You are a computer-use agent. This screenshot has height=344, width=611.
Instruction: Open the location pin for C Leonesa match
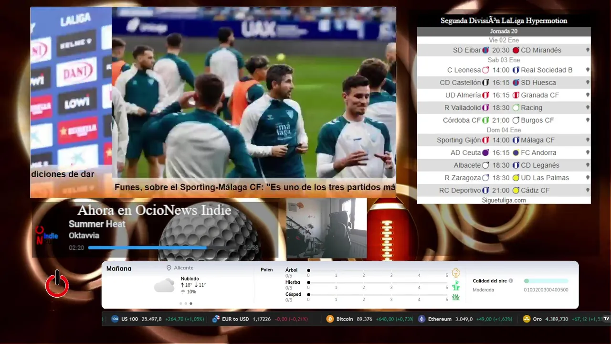coord(588,70)
